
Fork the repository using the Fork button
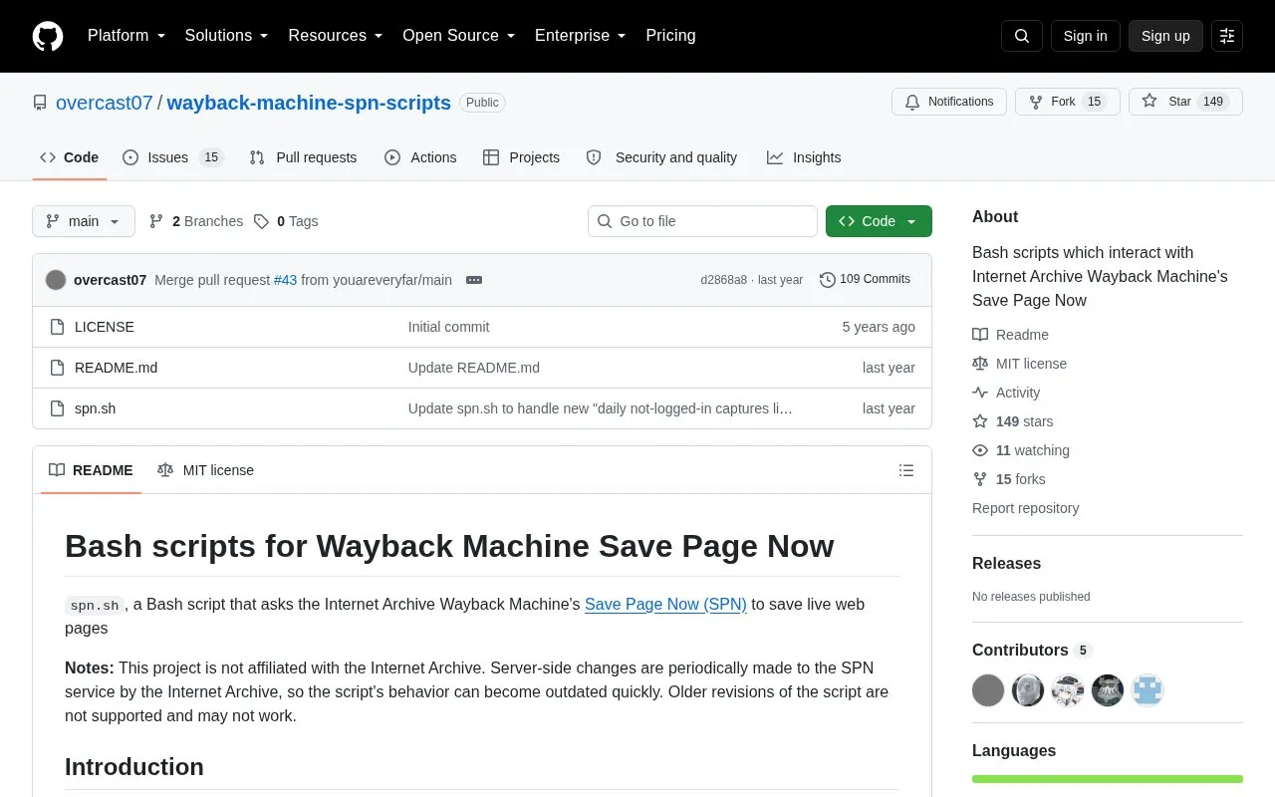[x=1067, y=102]
